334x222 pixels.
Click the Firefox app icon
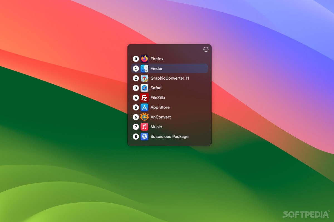(x=144, y=59)
